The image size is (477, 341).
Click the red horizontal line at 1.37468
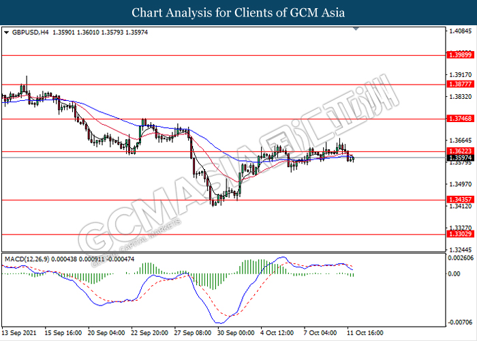224,119
